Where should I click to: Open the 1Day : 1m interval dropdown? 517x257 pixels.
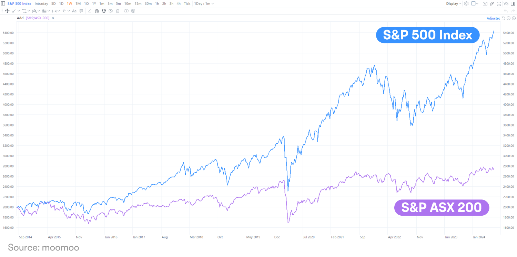(x=204, y=3)
